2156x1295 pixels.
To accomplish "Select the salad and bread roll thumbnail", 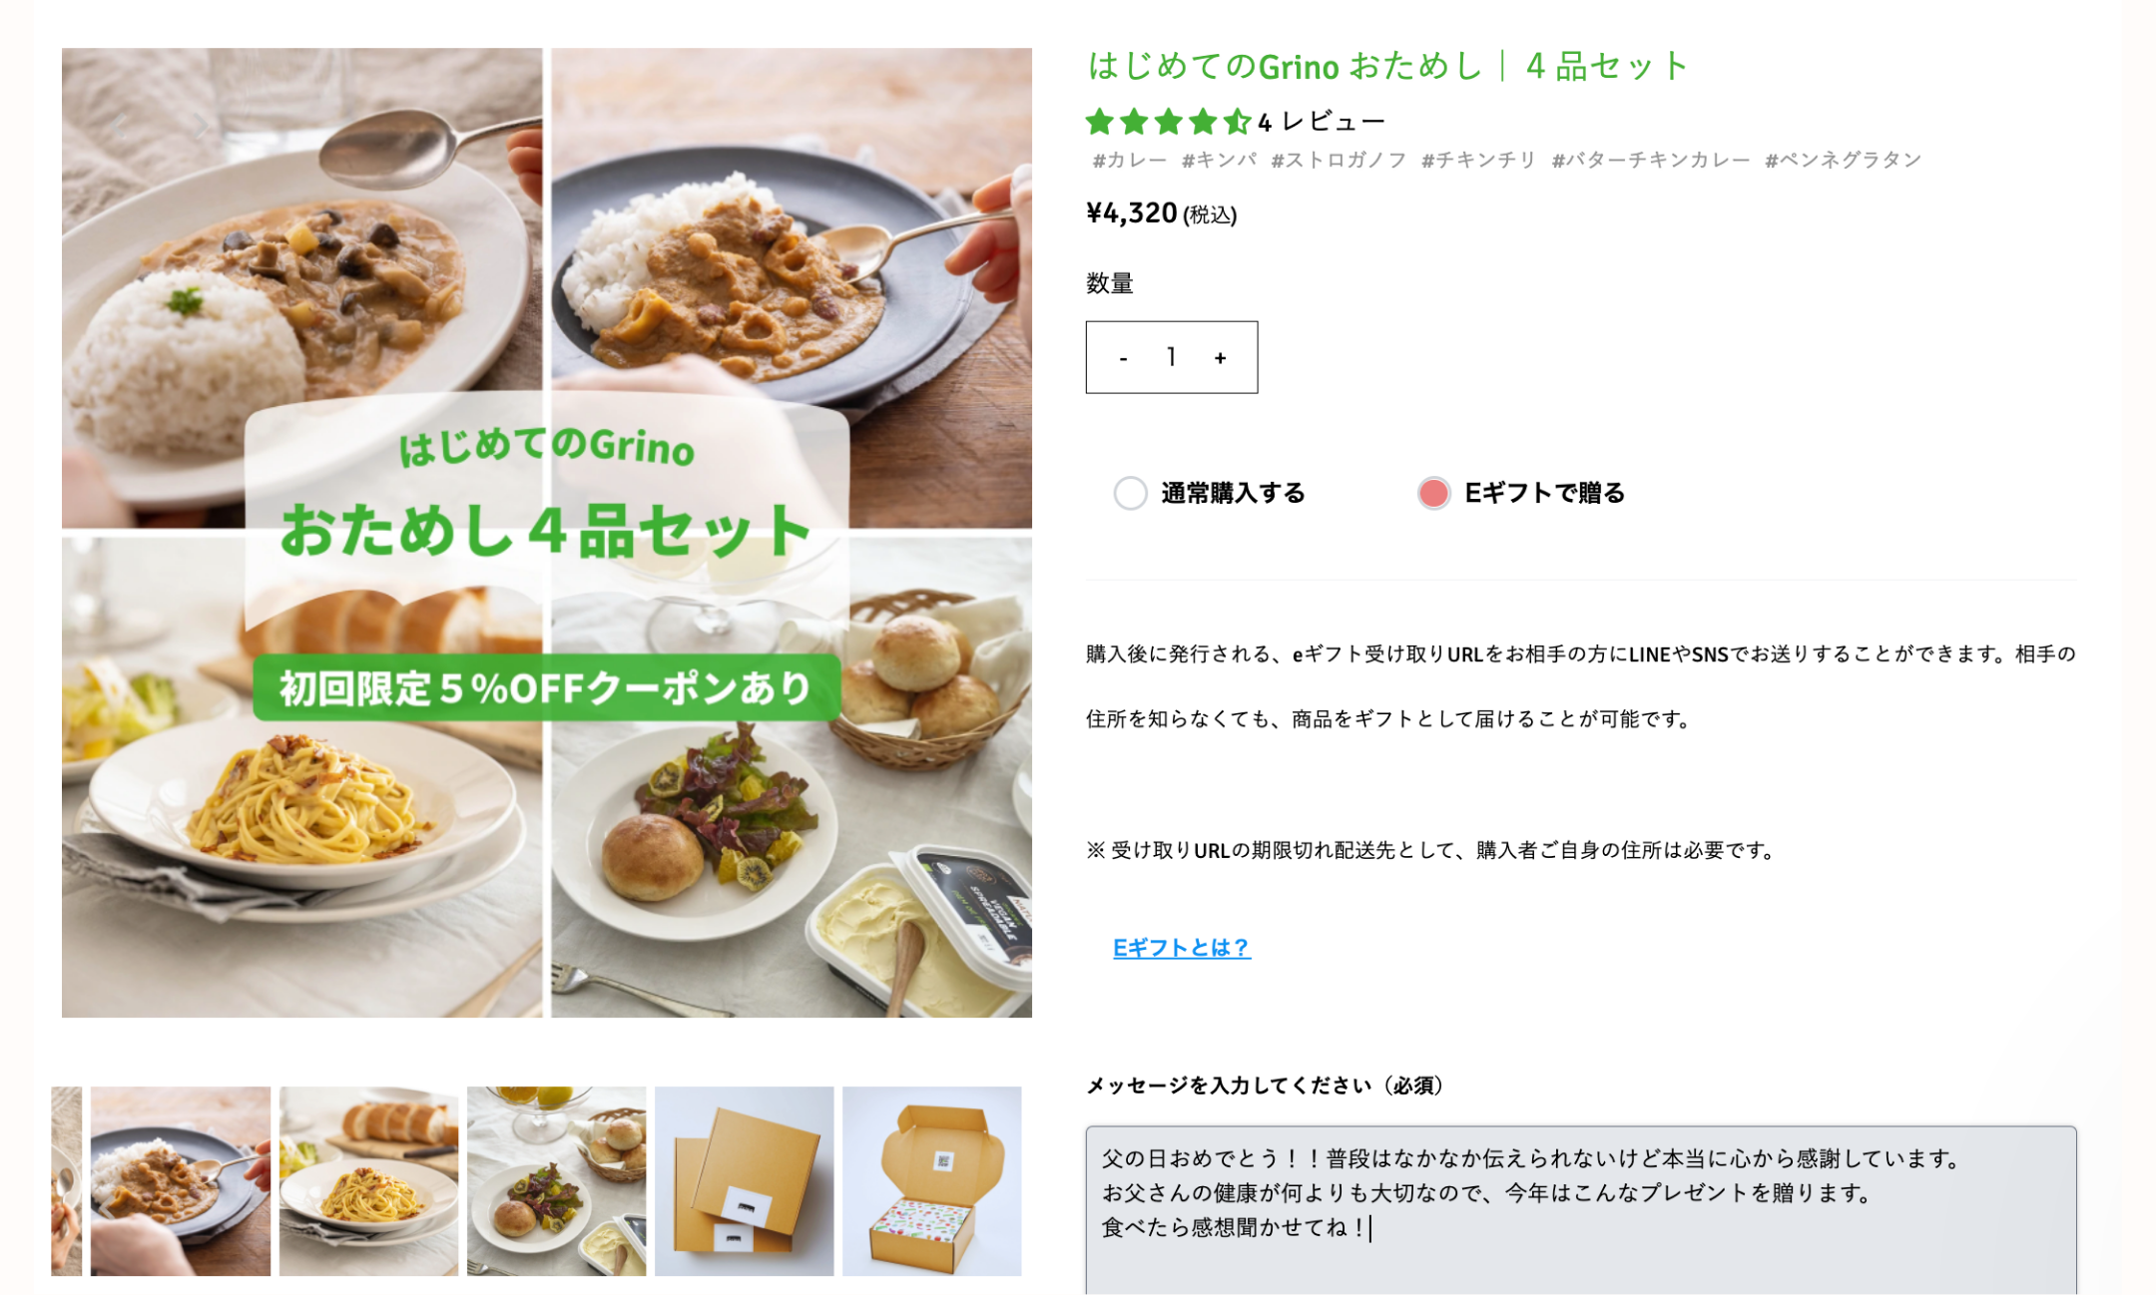I will 556,1181.
